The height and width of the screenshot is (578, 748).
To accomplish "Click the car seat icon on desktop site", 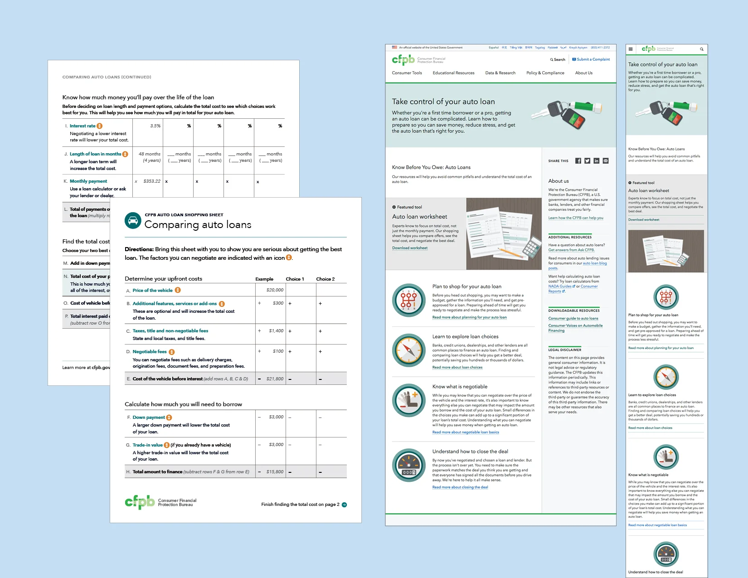I will coord(408,400).
